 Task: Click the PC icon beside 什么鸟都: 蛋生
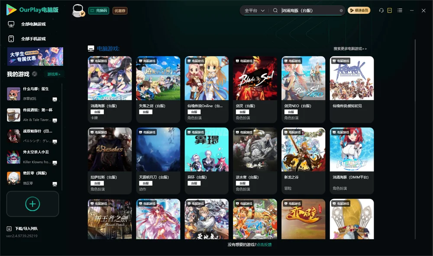(55, 99)
